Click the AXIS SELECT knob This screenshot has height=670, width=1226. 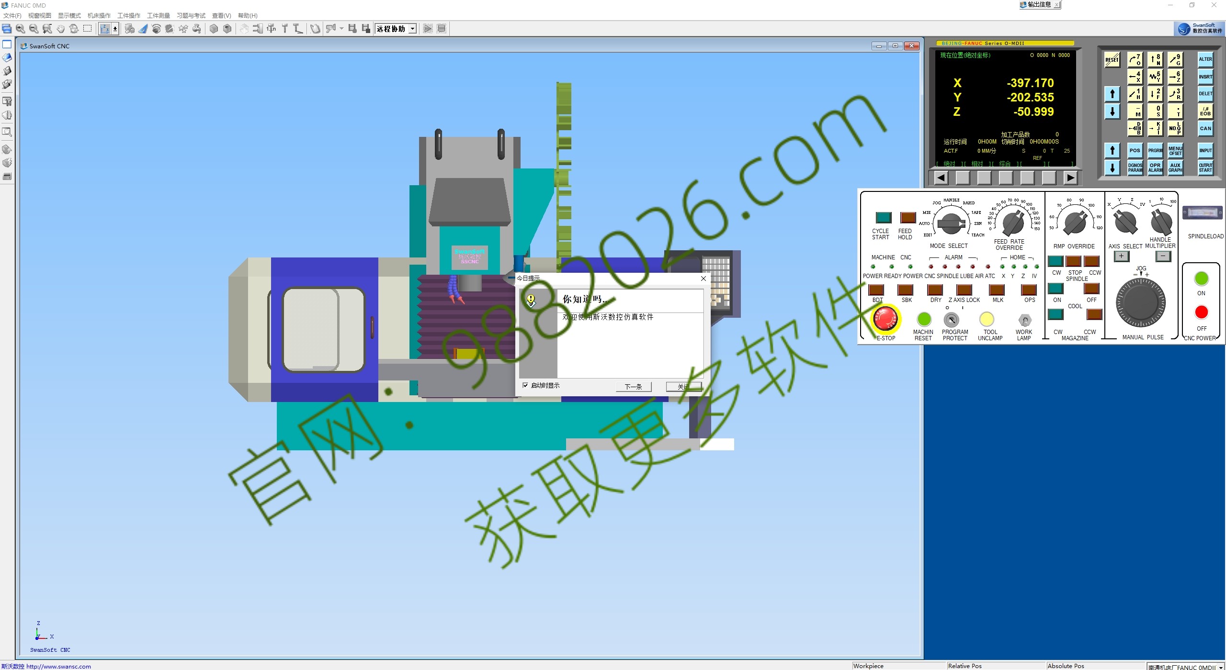tap(1125, 222)
